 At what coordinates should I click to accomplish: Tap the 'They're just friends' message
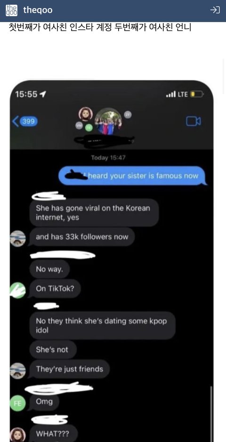[69, 369]
